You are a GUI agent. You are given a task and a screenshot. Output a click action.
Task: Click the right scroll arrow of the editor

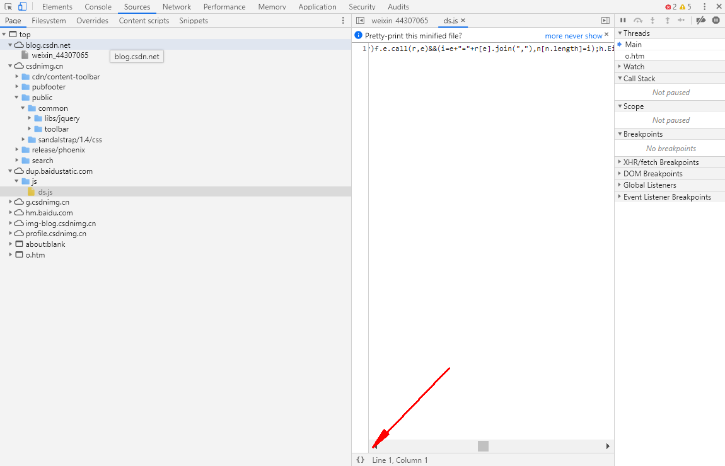click(x=608, y=446)
